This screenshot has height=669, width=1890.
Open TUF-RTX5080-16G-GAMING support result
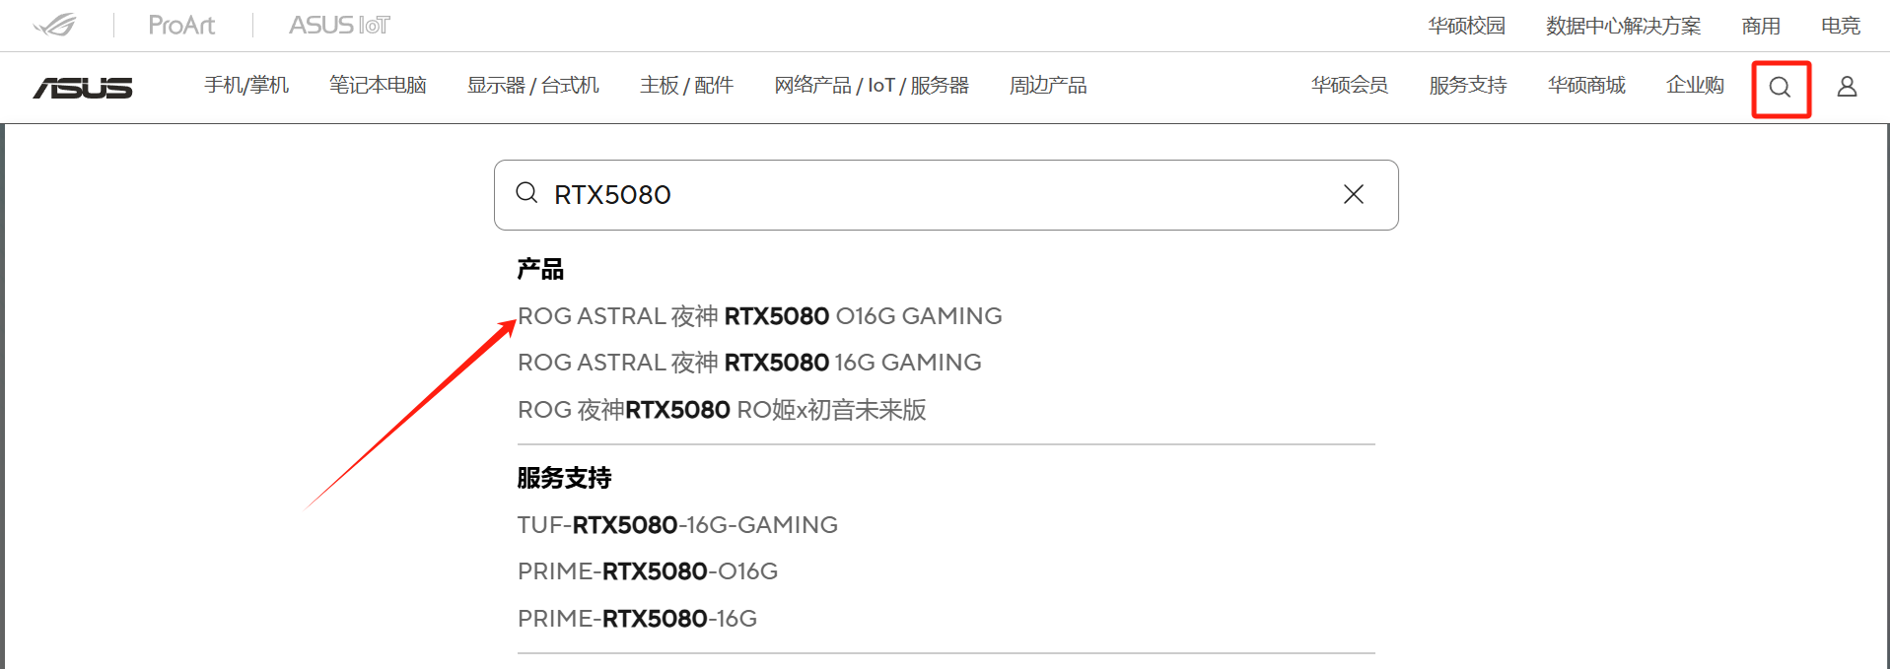(x=677, y=525)
